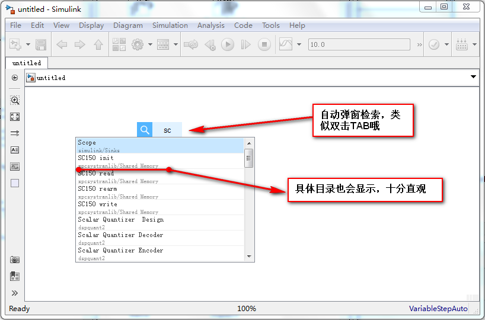Expand the Model Advisor dropdown arrow
Image resolution: width=485 pixels, height=320 pixels.
(x=446, y=44)
